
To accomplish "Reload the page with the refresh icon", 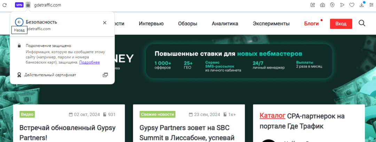I will (5, 5).
